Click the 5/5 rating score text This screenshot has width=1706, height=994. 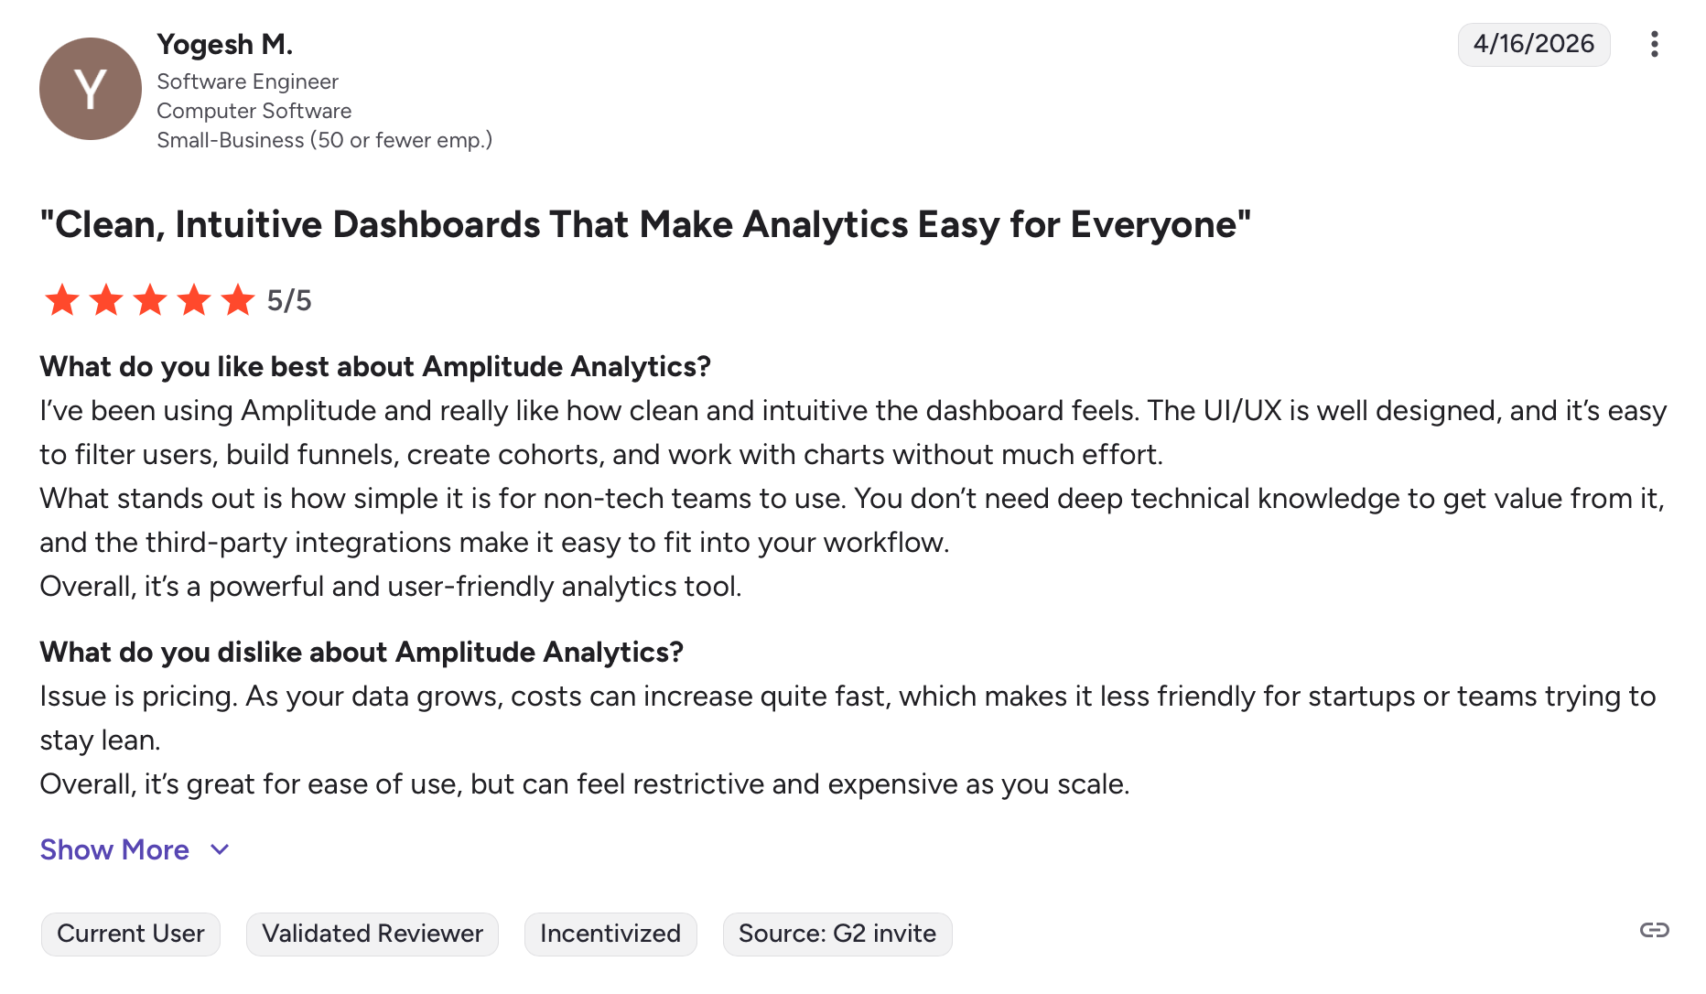pyautogui.click(x=289, y=301)
